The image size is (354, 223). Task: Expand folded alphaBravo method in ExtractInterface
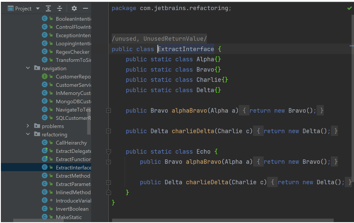pos(109,110)
